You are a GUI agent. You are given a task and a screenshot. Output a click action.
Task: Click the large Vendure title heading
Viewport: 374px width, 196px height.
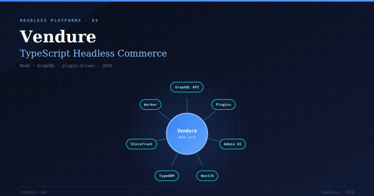tap(58, 37)
